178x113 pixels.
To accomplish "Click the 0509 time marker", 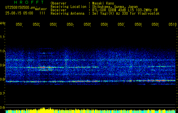I will pyautogui.click(x=155, y=24).
